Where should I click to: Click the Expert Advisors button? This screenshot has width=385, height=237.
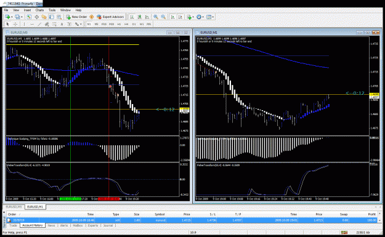110,17
